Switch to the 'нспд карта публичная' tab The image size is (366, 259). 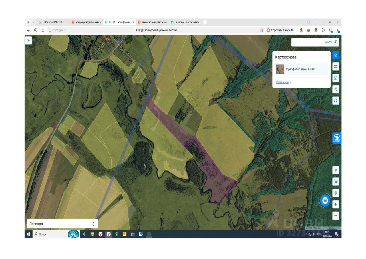point(86,22)
